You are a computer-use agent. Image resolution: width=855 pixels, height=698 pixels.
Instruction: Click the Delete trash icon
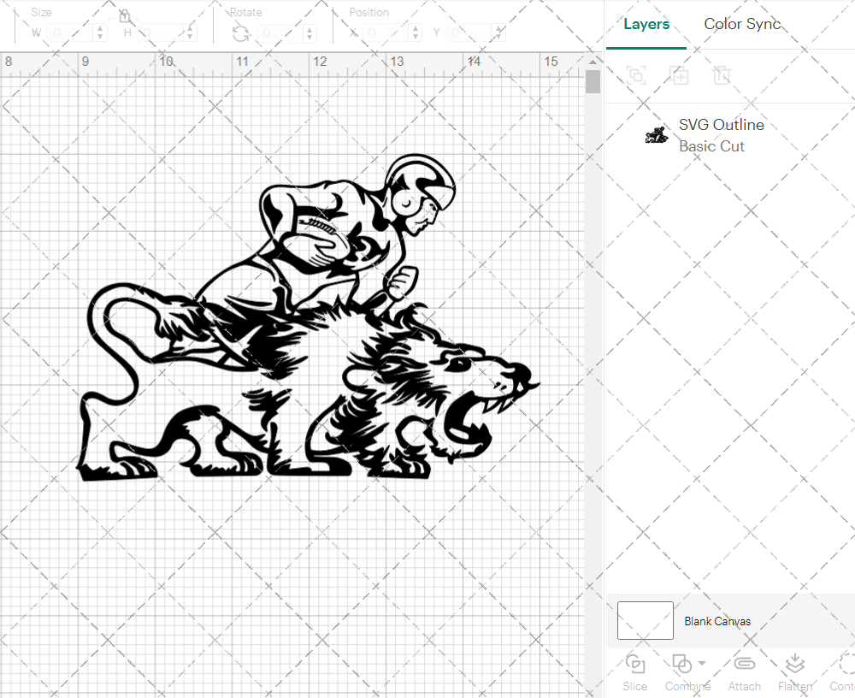722,75
